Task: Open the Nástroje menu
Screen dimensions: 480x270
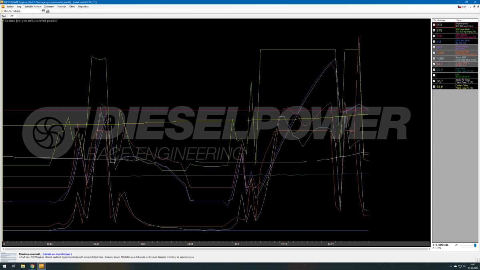Action: click(62, 7)
